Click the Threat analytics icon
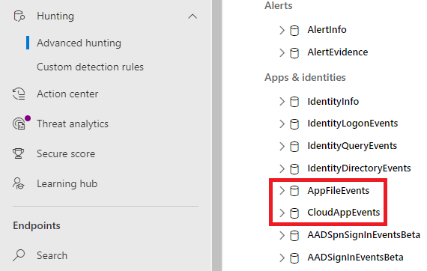Screen dimensions: 427x271 click(x=19, y=124)
